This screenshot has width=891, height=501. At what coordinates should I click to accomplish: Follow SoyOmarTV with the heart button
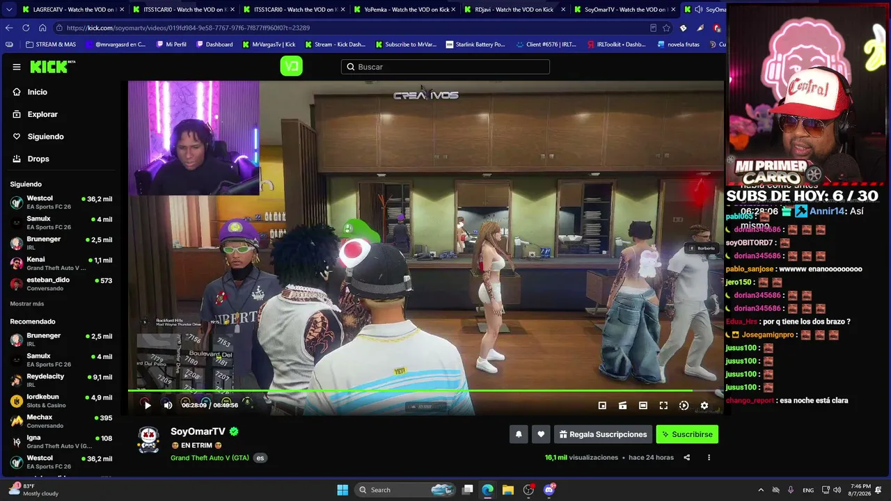pos(541,434)
